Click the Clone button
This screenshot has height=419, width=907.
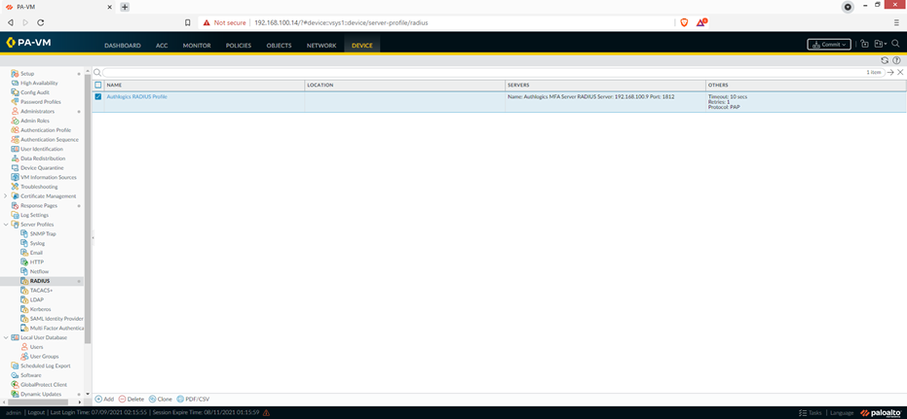[x=161, y=399]
